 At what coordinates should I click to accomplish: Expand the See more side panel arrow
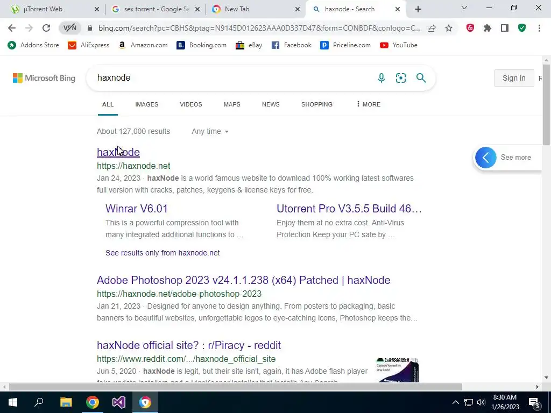point(486,158)
